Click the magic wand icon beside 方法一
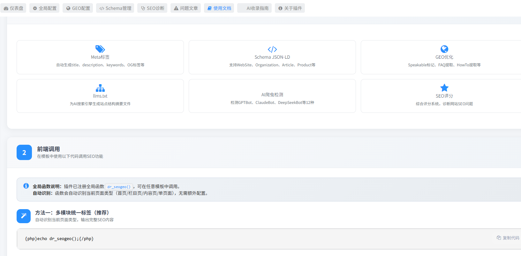 [24, 216]
